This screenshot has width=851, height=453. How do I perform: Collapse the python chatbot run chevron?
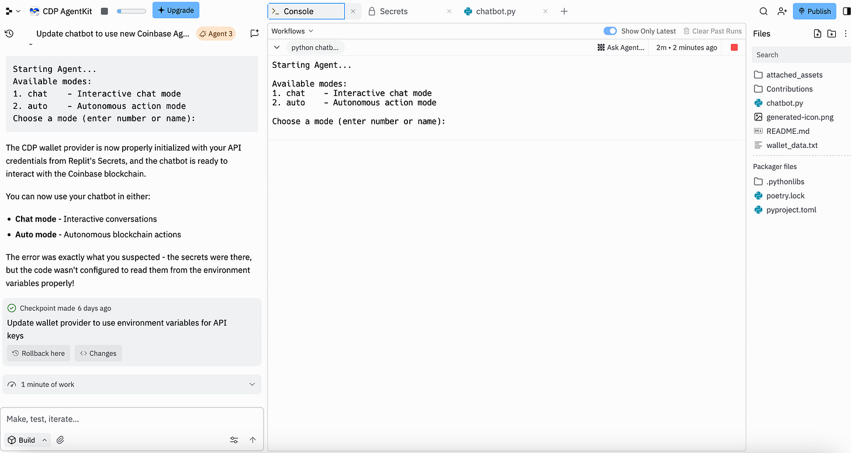(x=277, y=47)
